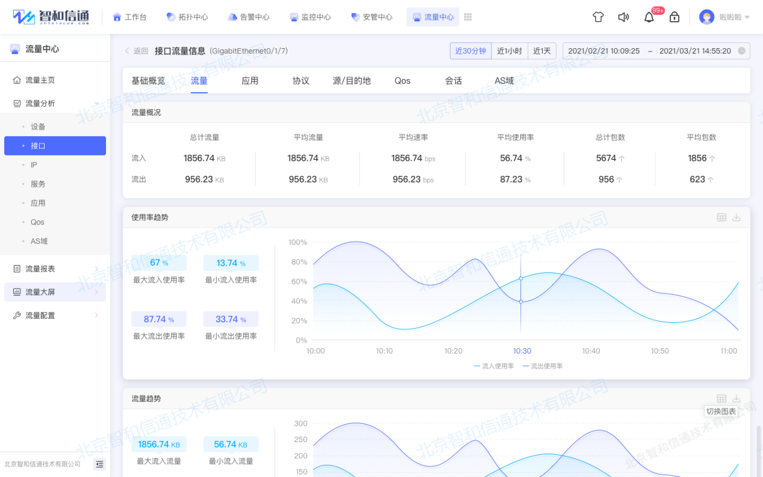
Task: Switch to the 协议 tab
Action: point(301,81)
